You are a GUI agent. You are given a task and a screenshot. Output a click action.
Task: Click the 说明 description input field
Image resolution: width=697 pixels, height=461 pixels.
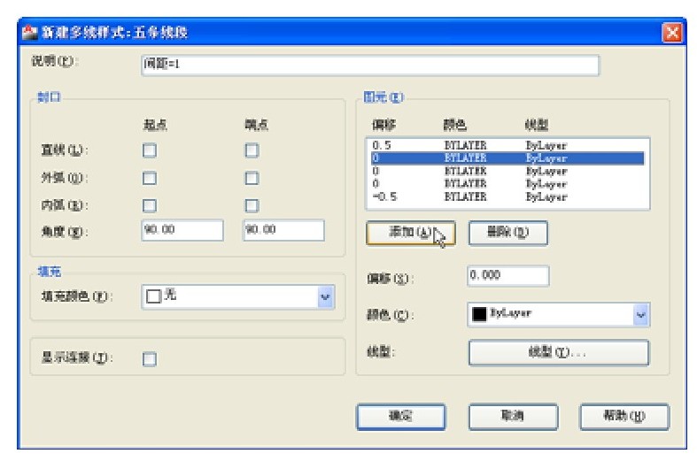click(370, 65)
